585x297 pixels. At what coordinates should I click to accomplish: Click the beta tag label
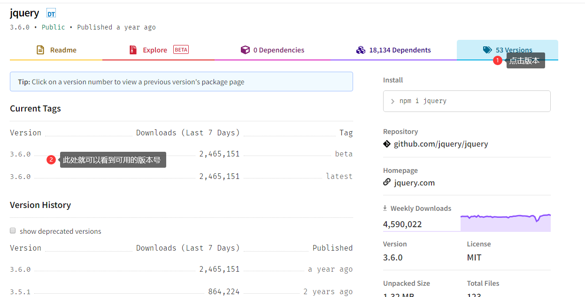point(344,154)
